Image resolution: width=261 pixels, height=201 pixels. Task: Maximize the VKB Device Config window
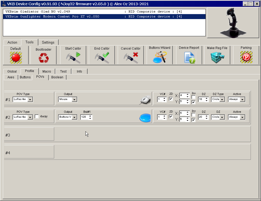pos(251,4)
